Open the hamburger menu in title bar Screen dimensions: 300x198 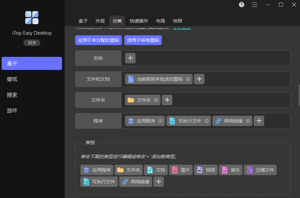(255, 5)
